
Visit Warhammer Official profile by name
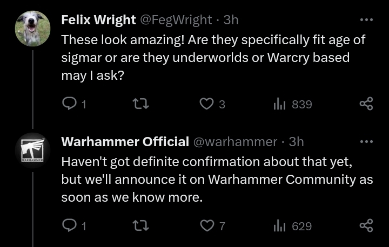point(125,142)
